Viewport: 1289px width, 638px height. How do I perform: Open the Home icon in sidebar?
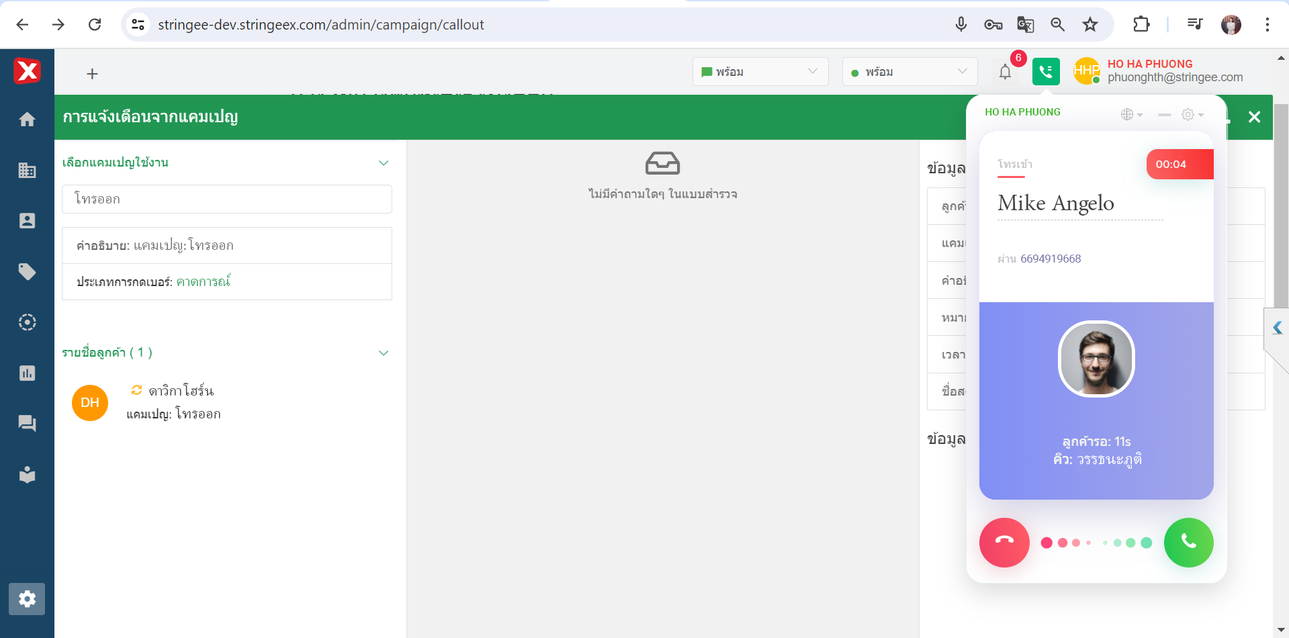(x=27, y=120)
